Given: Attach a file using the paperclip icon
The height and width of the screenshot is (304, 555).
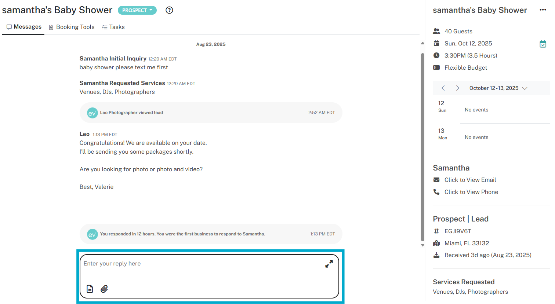Looking at the screenshot, I should (104, 289).
